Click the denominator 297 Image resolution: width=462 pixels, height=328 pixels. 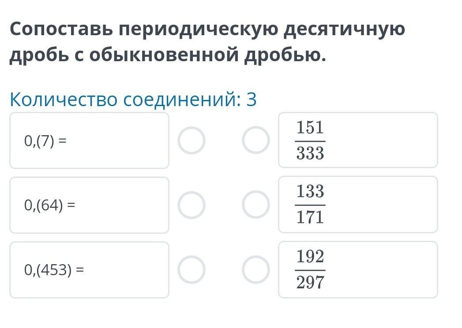310,282
